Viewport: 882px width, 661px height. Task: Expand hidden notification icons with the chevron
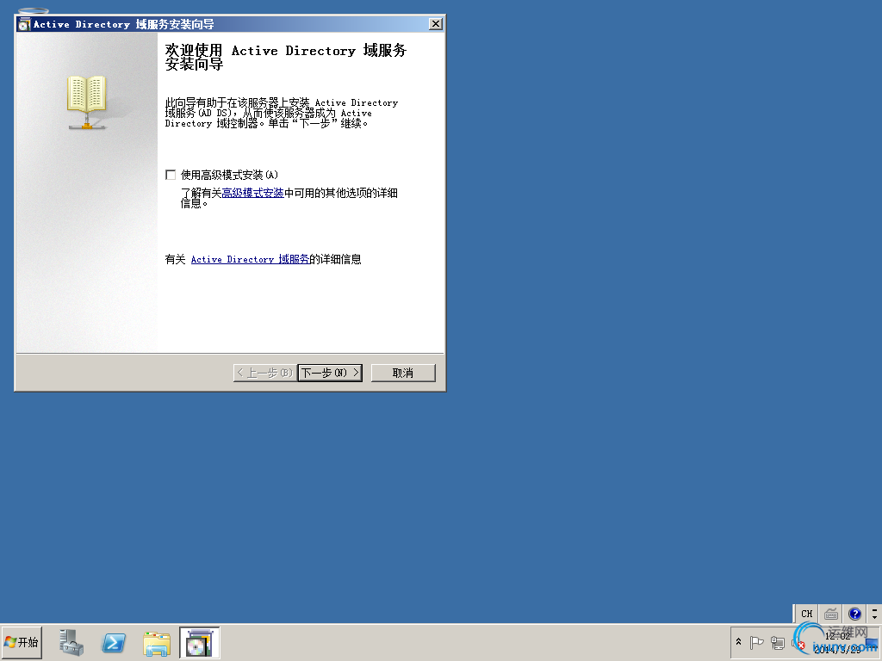tap(737, 642)
